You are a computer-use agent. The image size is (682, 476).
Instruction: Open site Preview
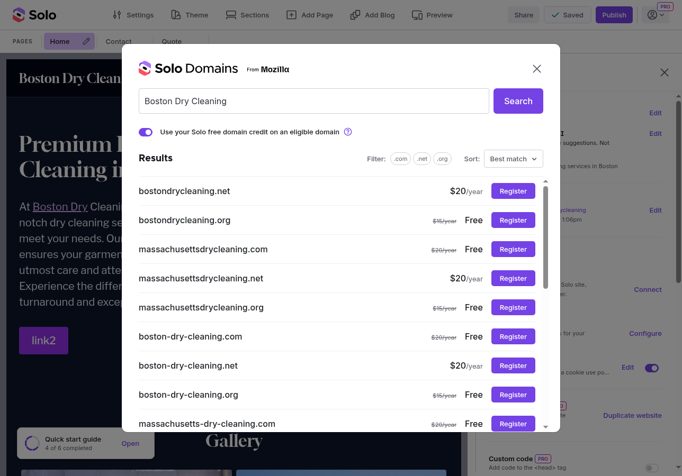(432, 15)
